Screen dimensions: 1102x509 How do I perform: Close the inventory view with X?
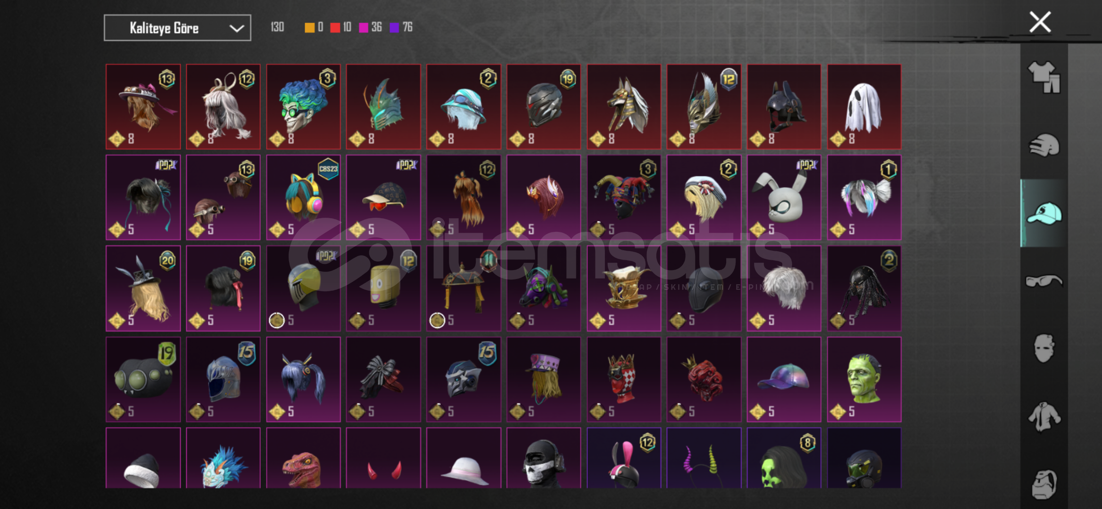(x=1040, y=22)
